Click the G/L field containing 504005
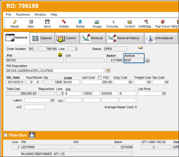 [x=110, y=93]
